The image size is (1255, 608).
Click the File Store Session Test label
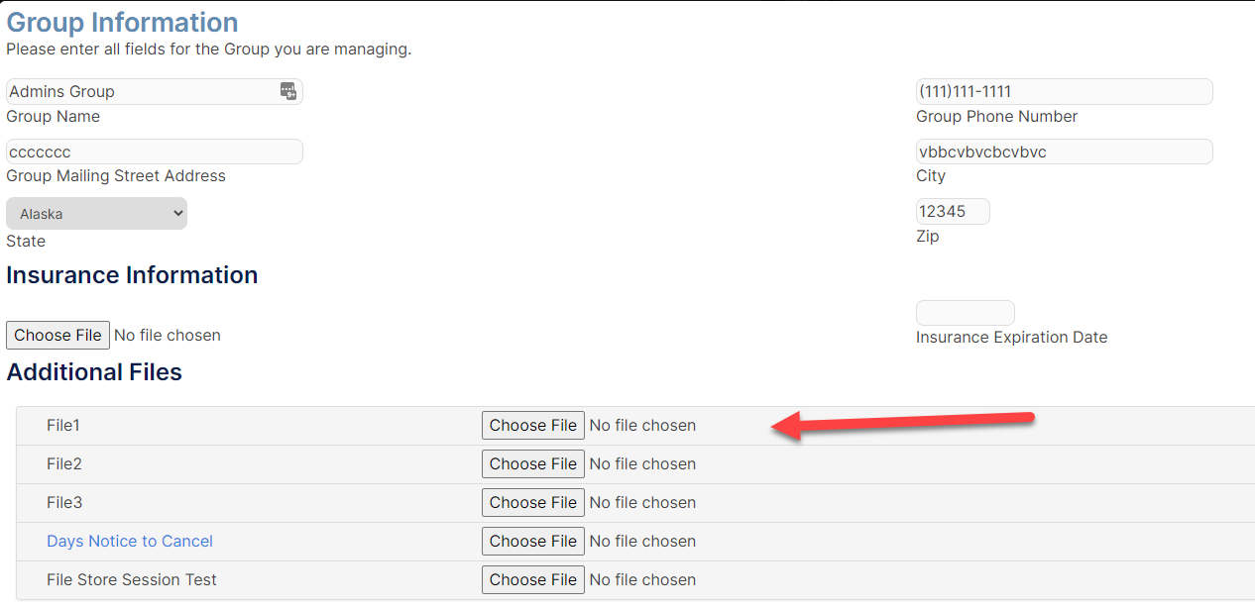click(x=132, y=579)
